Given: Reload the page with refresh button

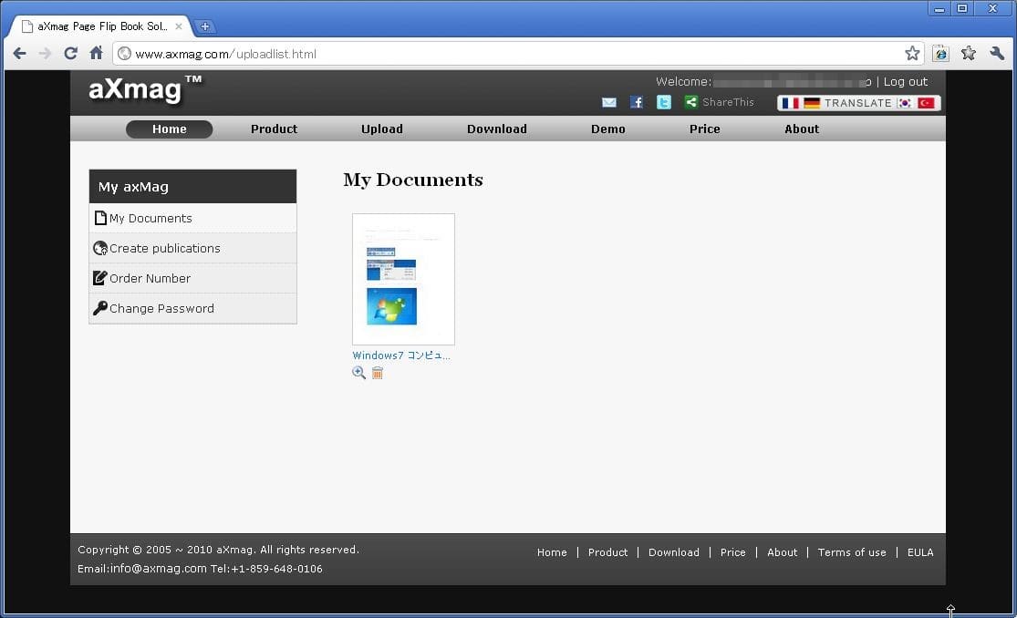Looking at the screenshot, I should [x=70, y=54].
